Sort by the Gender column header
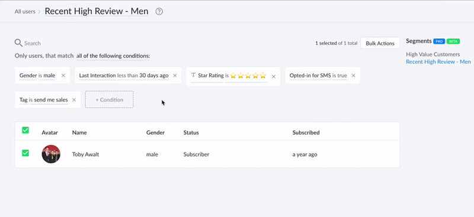474x217 pixels. coord(155,132)
